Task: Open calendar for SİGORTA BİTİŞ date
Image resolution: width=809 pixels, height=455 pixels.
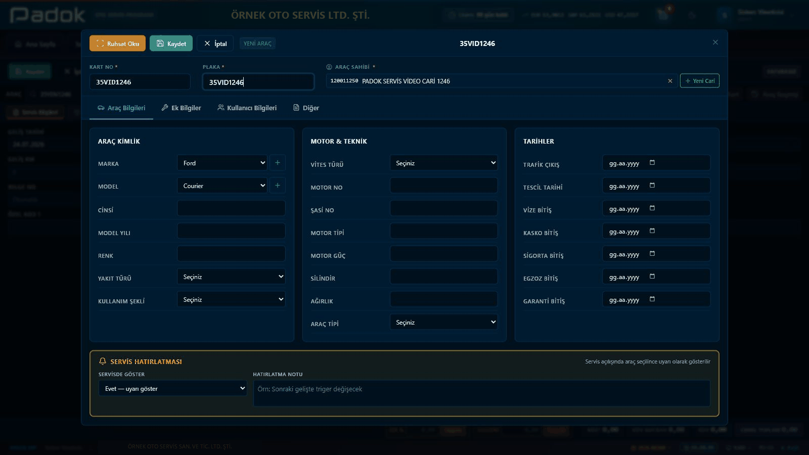Action: (652, 254)
